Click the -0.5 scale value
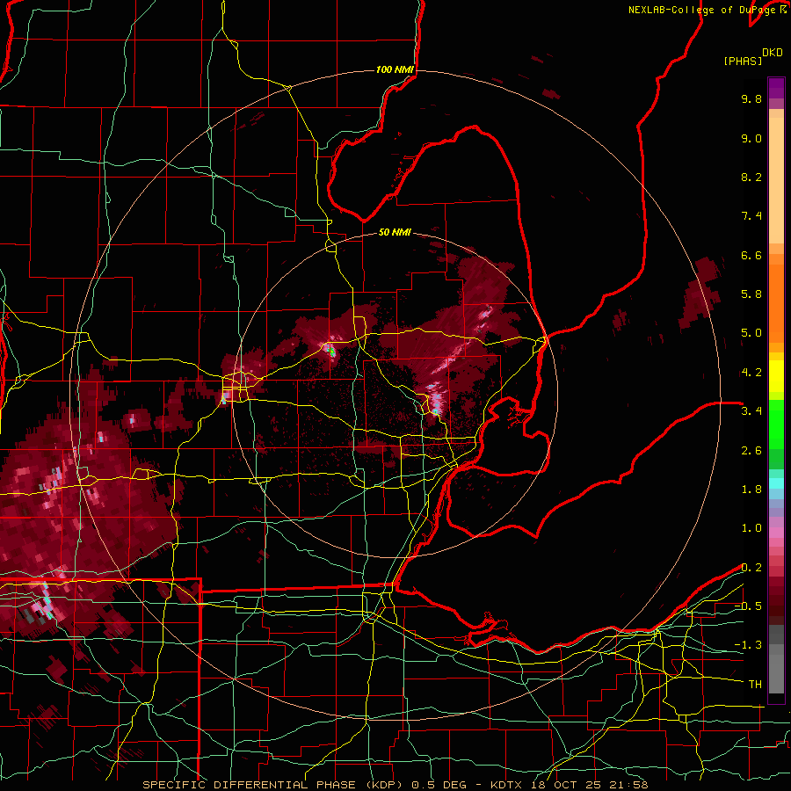The width and height of the screenshot is (791, 791). (x=748, y=606)
